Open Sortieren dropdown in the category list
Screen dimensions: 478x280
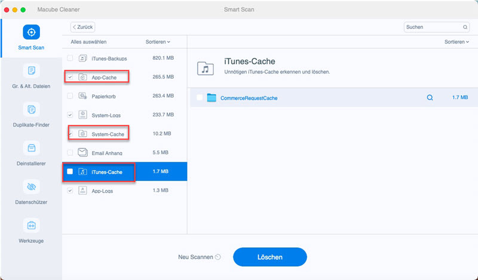tap(158, 42)
